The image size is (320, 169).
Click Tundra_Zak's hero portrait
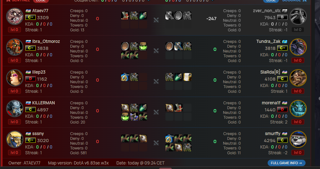[298, 47]
